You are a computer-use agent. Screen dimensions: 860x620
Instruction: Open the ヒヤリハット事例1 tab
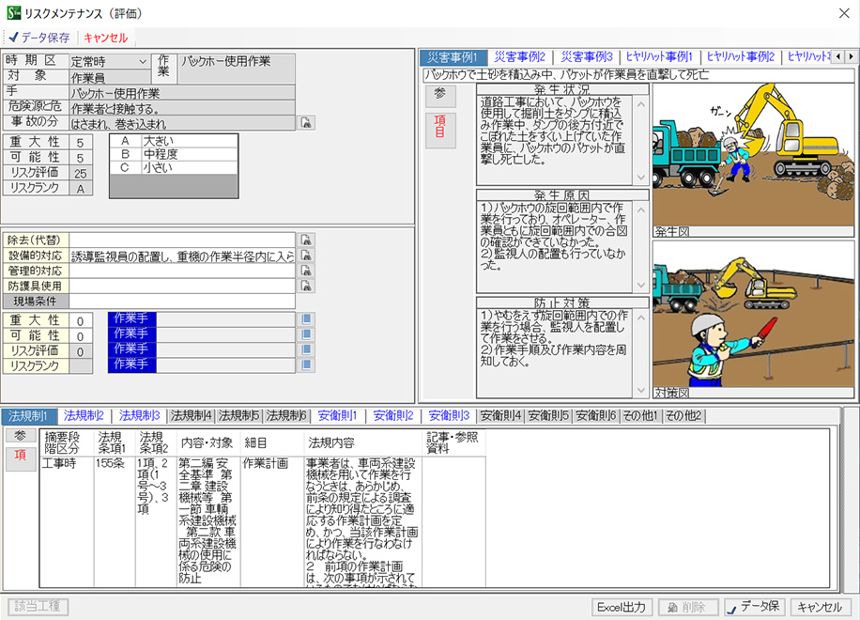(659, 57)
